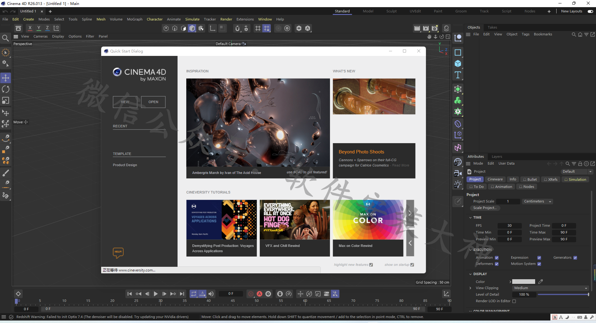Open the View Clipping Medium dropdown
Image resolution: width=596 pixels, height=323 pixels.
pyautogui.click(x=550, y=288)
